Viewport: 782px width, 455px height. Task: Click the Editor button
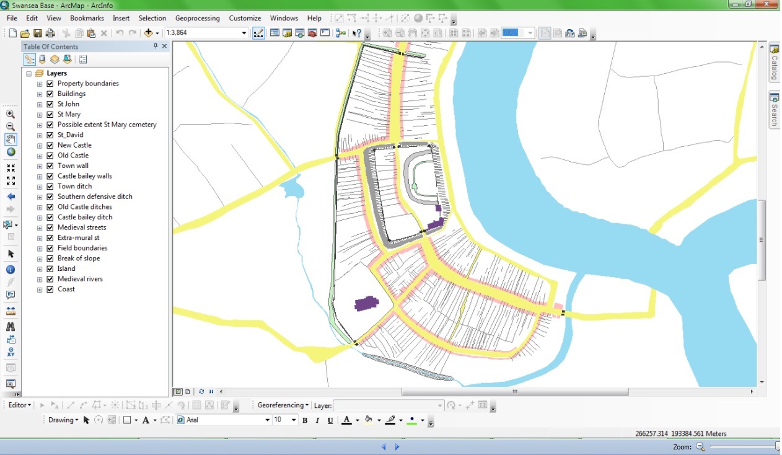[17, 405]
